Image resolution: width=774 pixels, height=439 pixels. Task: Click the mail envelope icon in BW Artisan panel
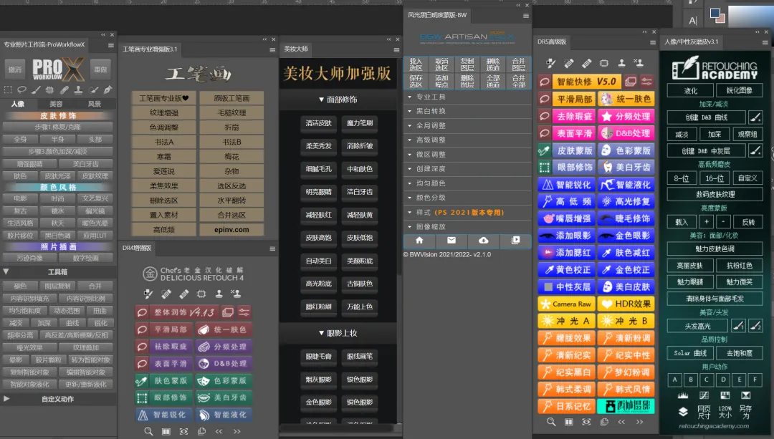click(x=451, y=240)
